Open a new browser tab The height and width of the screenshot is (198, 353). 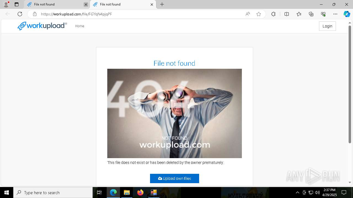[x=162, y=4]
